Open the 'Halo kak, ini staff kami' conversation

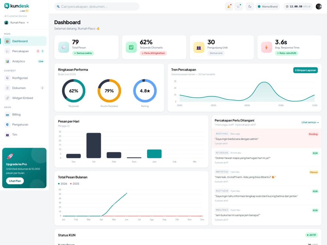(267, 176)
